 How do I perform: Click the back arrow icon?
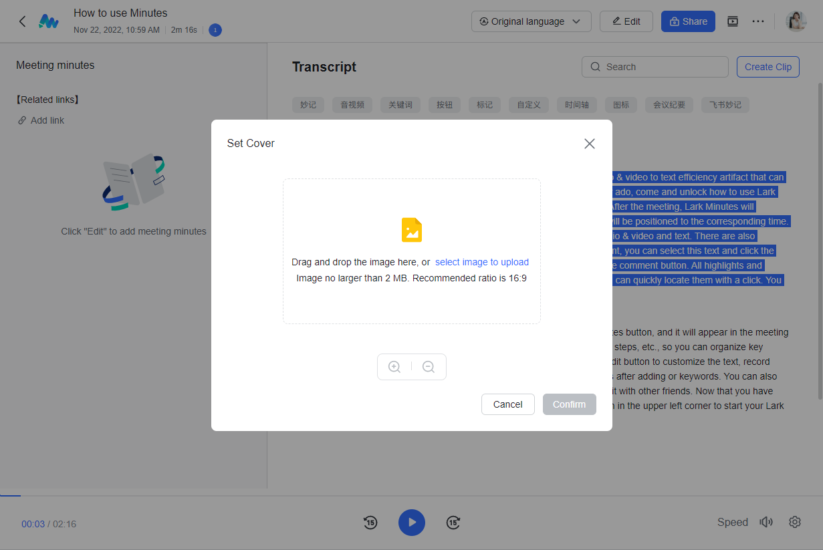tap(22, 21)
